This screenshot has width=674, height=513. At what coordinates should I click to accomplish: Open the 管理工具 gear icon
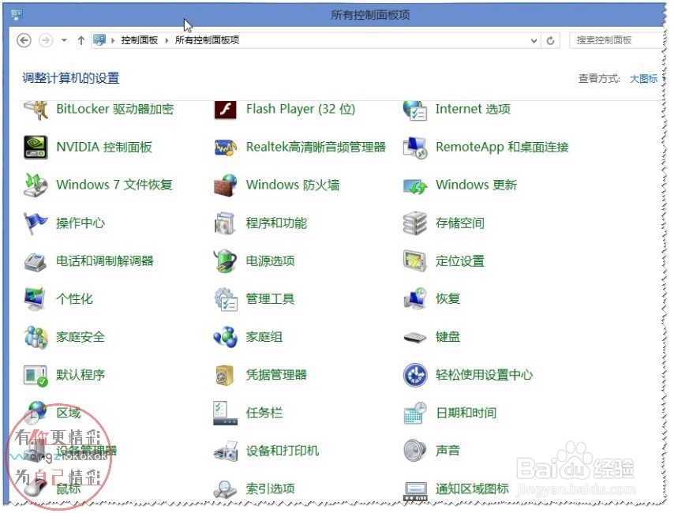pos(225,299)
